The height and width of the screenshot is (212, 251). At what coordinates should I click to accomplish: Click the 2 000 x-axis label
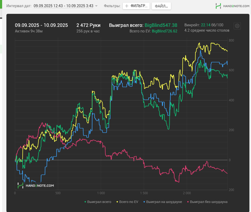187,193
